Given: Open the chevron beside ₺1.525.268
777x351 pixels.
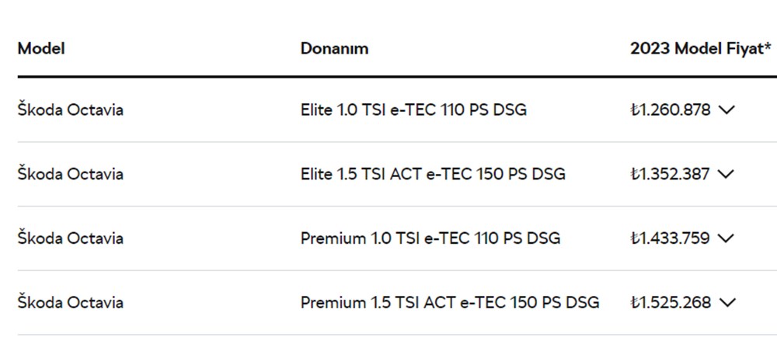Looking at the screenshot, I should point(726,303).
